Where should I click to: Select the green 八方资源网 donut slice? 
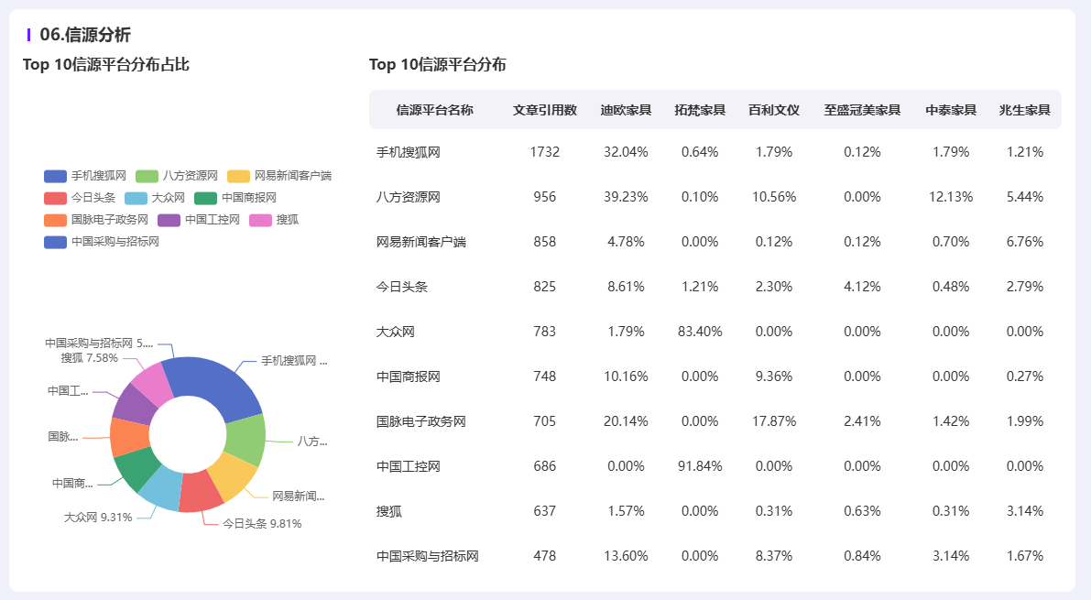coord(246,439)
